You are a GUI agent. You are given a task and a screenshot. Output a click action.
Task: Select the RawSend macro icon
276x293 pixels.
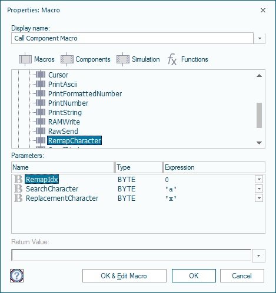coord(41,132)
